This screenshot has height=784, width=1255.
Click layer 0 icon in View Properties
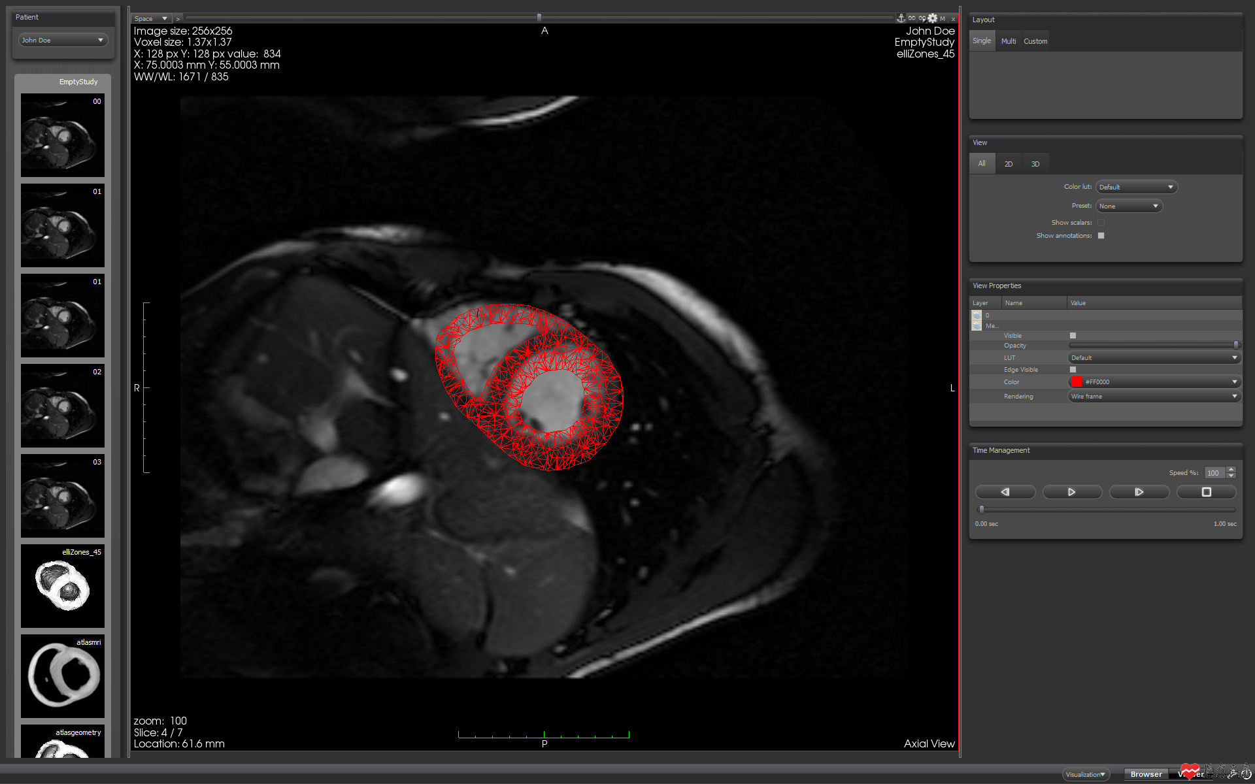(x=977, y=316)
